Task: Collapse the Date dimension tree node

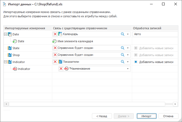Action: pyautogui.click(x=6, y=34)
